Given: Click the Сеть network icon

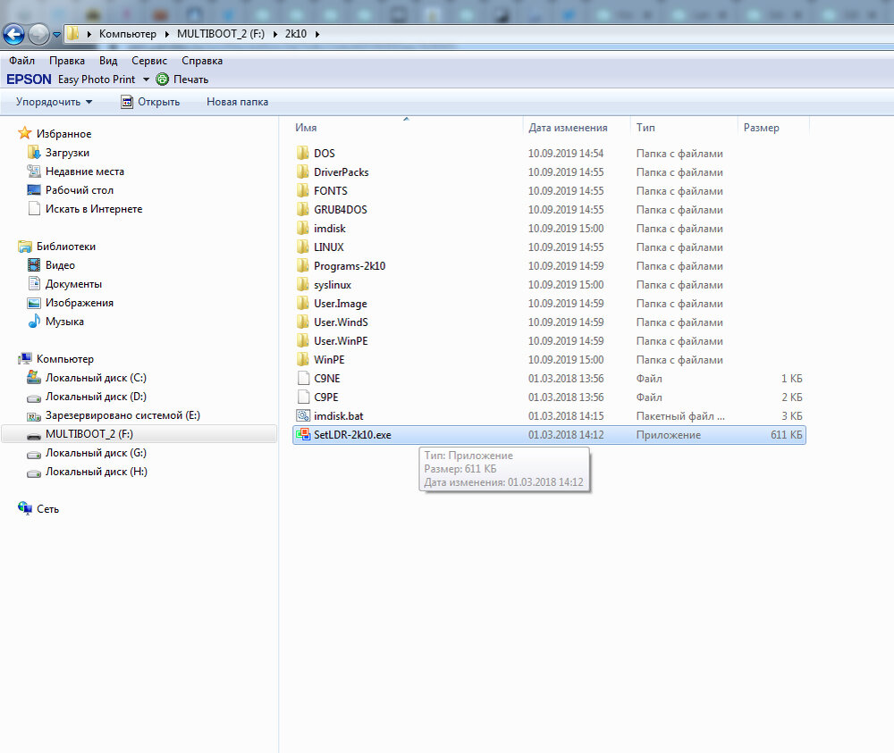Looking at the screenshot, I should (24, 508).
